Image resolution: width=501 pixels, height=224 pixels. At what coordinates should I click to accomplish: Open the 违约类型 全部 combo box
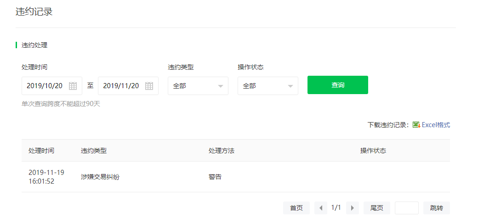(198, 86)
